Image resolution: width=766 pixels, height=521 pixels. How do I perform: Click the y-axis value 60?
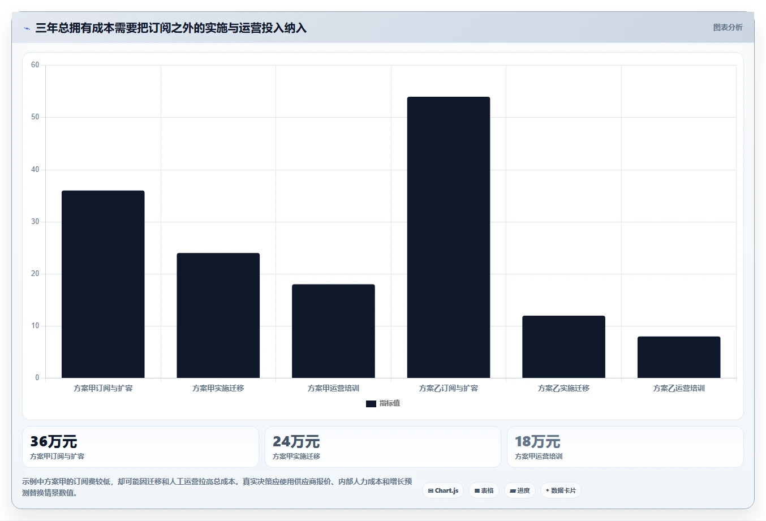[35, 65]
